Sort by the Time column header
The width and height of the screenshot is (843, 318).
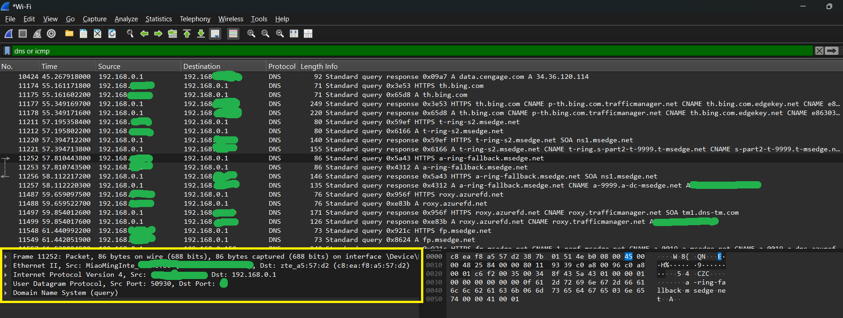pos(67,66)
